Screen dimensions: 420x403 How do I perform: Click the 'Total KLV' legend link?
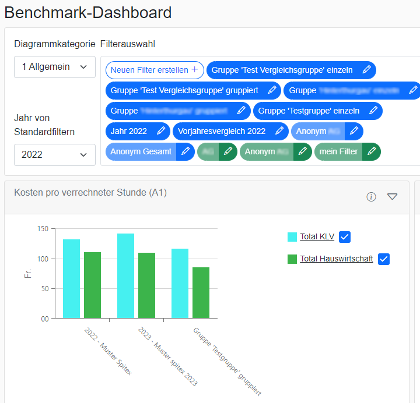[x=317, y=236]
